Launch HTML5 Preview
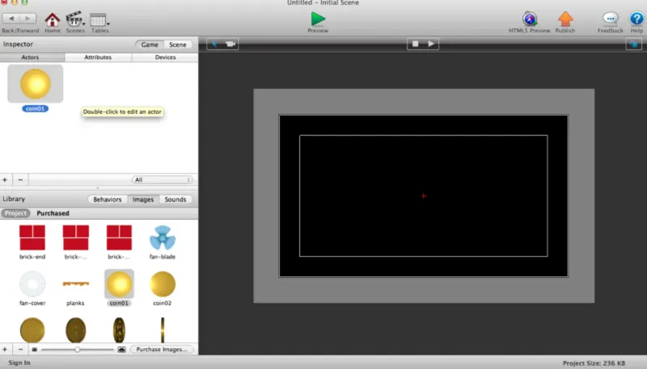This screenshot has width=647, height=369. (x=530, y=19)
